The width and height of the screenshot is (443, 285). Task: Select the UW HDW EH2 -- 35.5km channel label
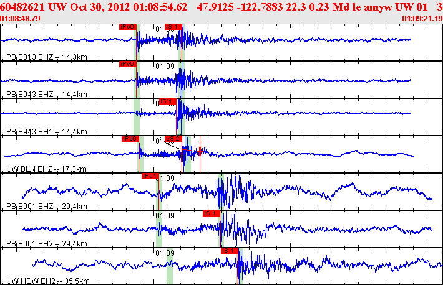(x=48, y=281)
